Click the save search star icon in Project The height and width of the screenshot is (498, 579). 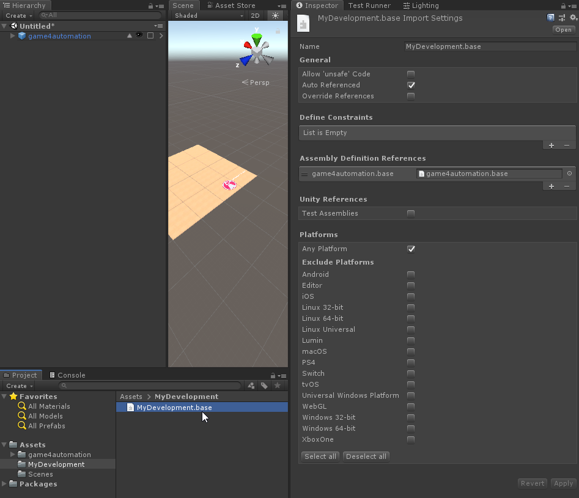(277, 386)
